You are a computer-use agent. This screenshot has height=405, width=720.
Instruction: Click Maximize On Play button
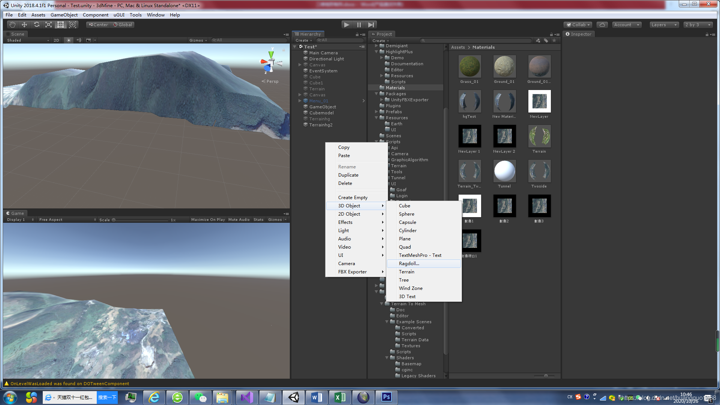point(208,220)
